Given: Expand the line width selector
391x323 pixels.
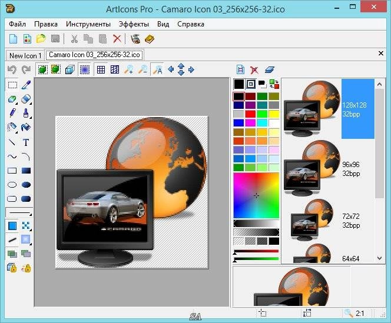Looking at the screenshot, I should coord(19,212).
